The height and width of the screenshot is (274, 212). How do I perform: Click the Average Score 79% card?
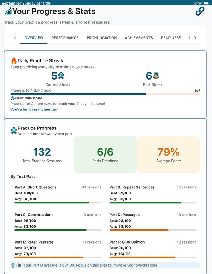169,155
